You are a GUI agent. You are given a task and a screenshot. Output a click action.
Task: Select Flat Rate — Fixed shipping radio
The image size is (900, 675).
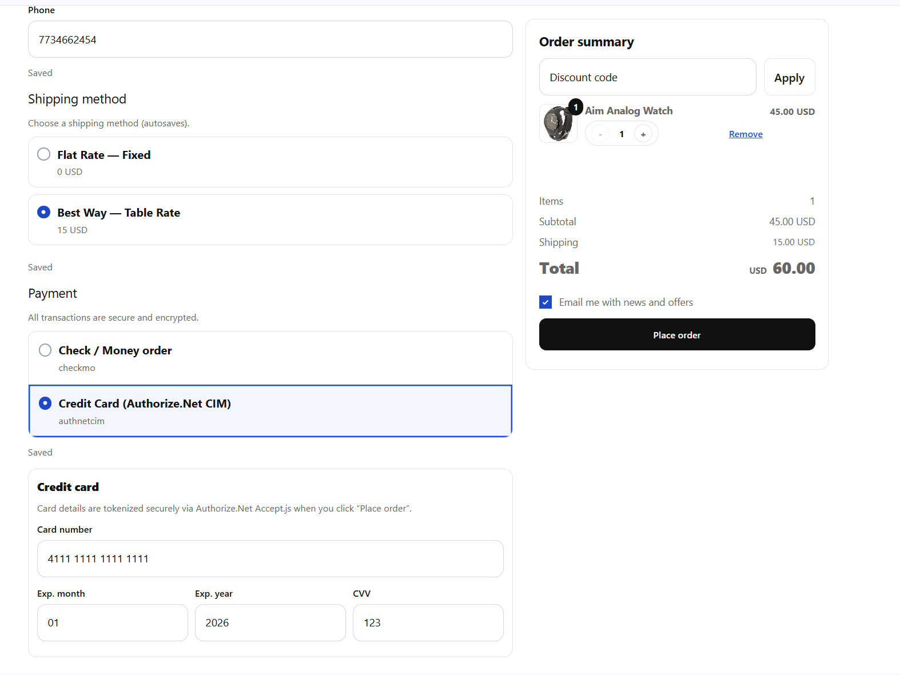point(43,154)
